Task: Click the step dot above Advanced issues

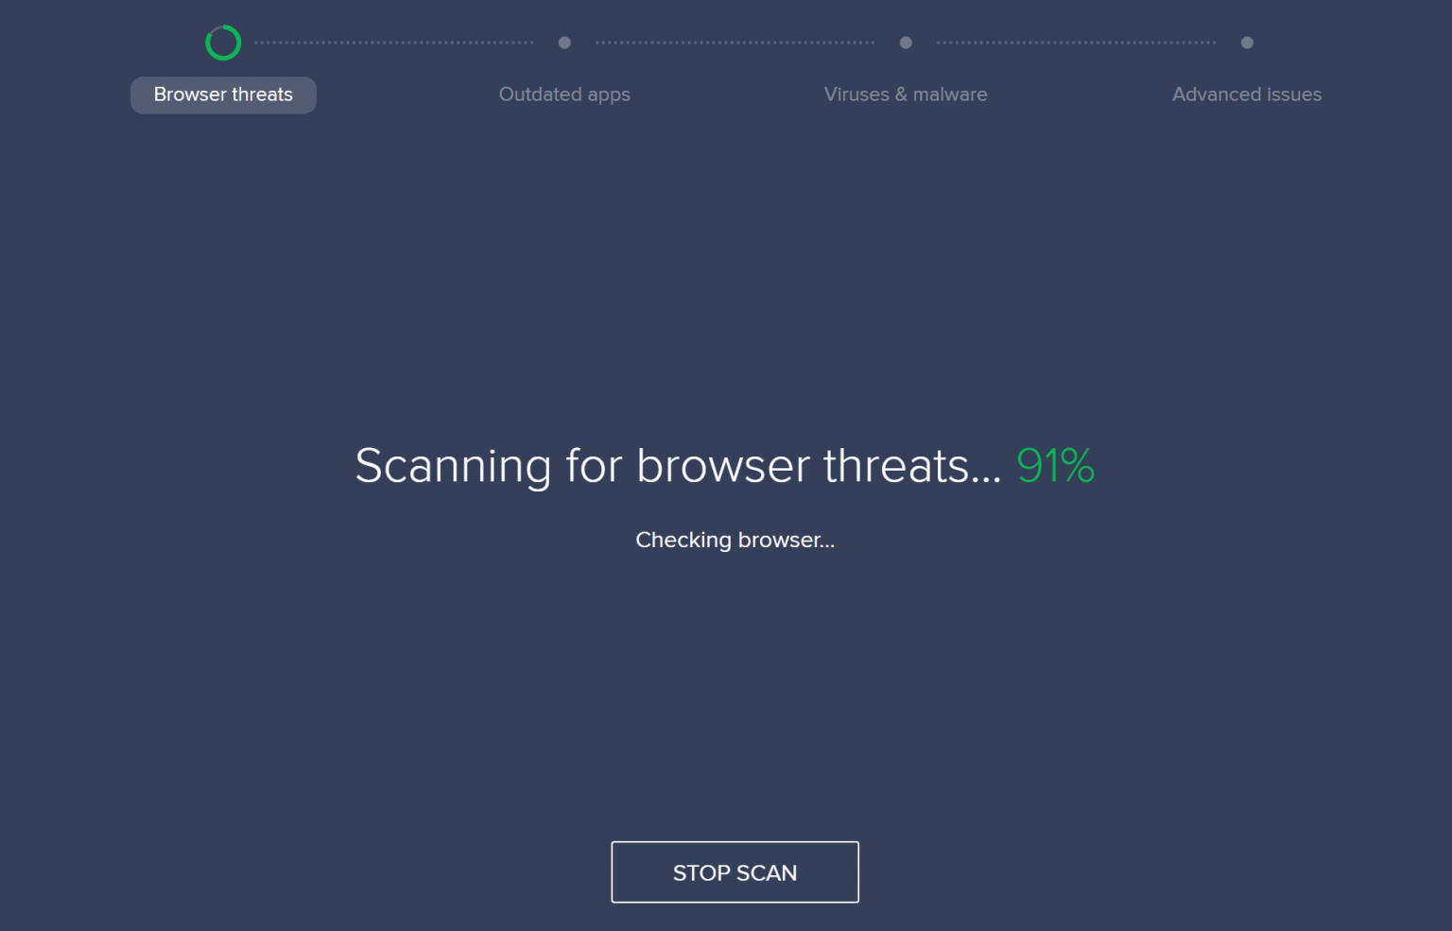Action: [x=1247, y=43]
